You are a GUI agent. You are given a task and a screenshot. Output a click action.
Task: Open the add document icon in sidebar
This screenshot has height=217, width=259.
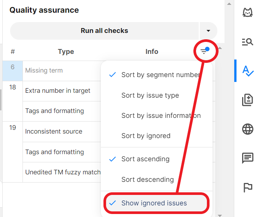pyautogui.click(x=248, y=100)
